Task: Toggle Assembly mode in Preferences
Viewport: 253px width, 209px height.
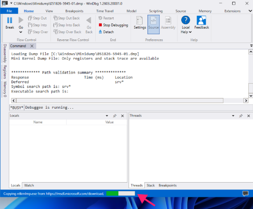Action: pos(168,23)
